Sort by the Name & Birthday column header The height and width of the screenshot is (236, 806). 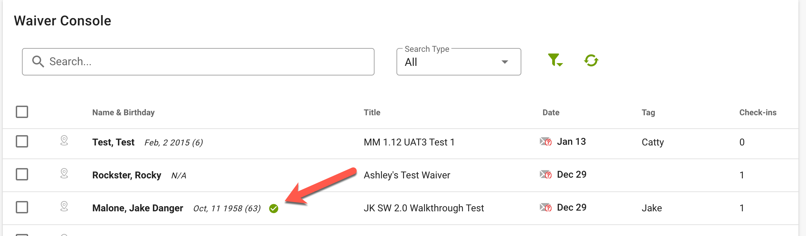[123, 113]
